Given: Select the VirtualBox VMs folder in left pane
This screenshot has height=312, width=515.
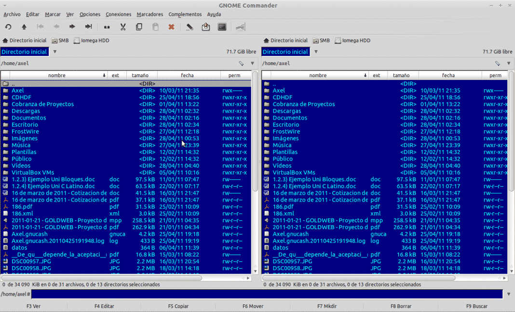Looking at the screenshot, I should click(x=126, y=173).
